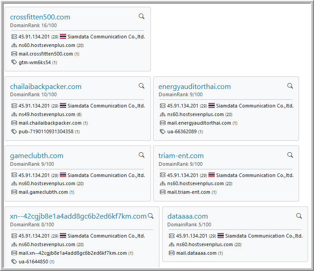Open the gameclubth.com domain link

pyautogui.click(x=37, y=156)
